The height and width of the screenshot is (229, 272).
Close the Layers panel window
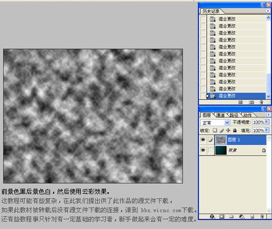point(269,109)
